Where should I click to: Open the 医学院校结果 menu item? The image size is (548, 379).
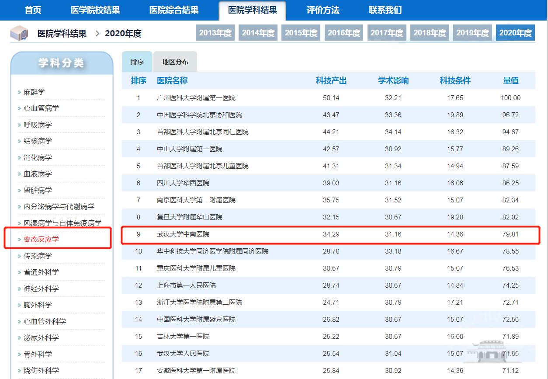coord(95,10)
